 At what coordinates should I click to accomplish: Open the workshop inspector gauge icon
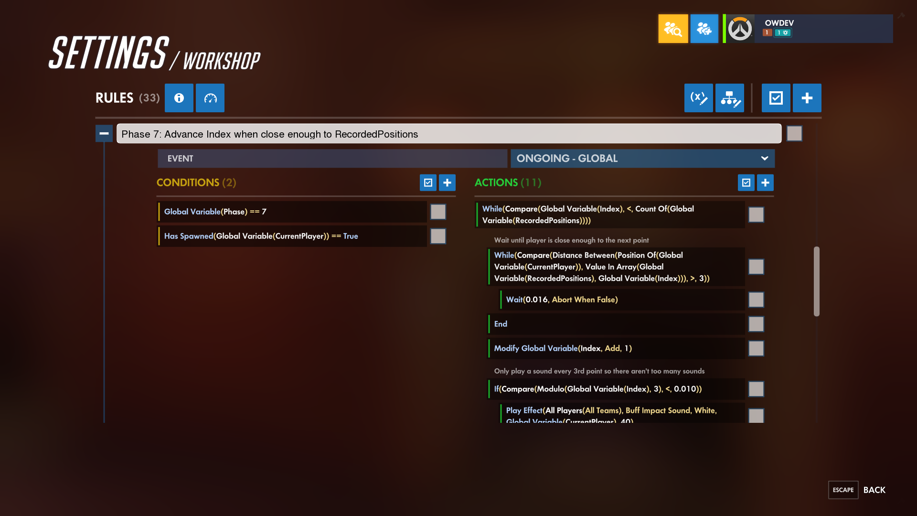click(210, 98)
